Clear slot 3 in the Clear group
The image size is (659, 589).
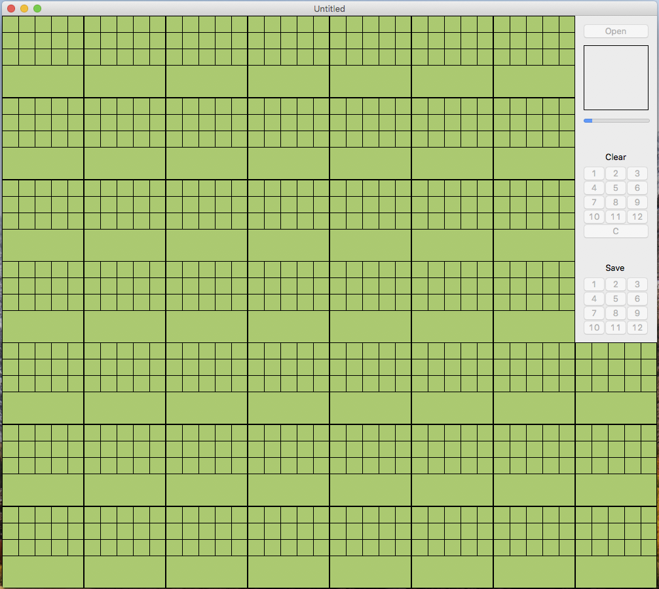click(x=637, y=173)
